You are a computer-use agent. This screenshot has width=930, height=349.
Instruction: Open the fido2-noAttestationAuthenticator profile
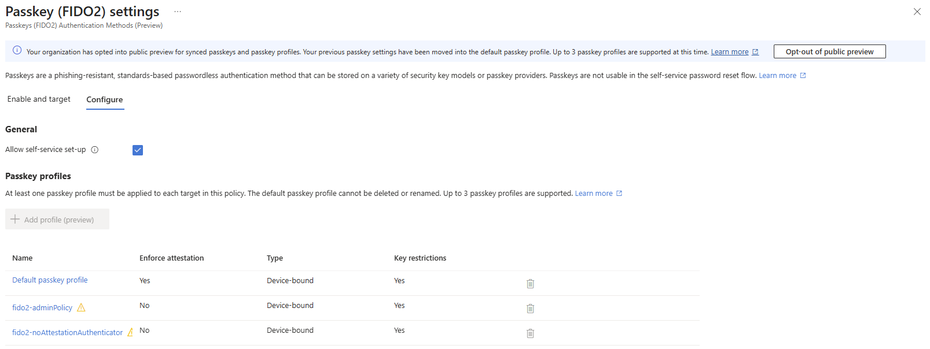(67, 333)
